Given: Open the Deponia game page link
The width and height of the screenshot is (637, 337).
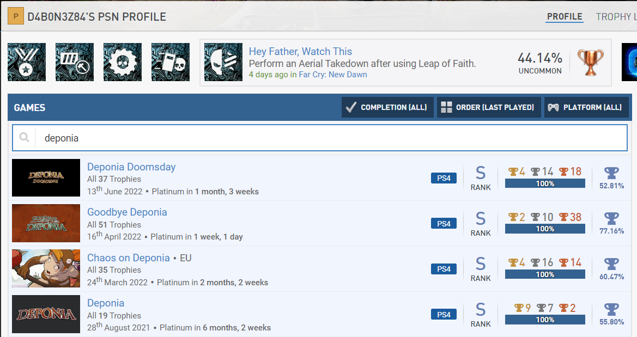Looking at the screenshot, I should [106, 303].
